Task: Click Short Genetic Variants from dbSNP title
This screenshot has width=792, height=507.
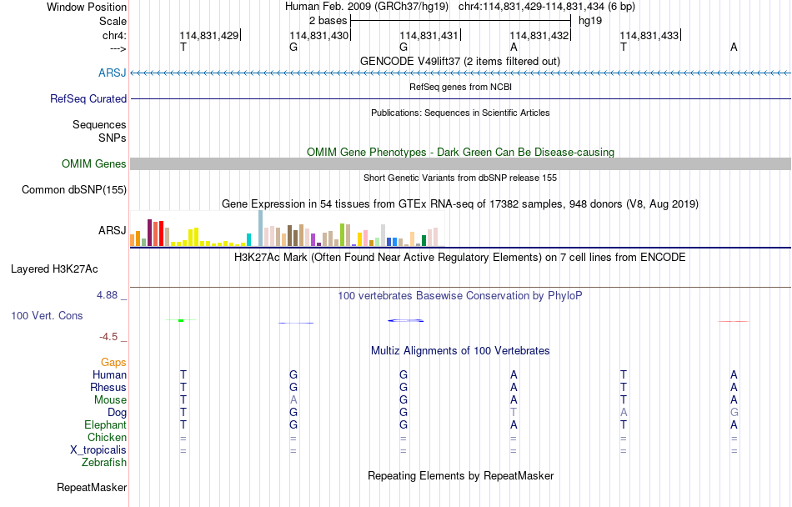Action: coord(460,178)
